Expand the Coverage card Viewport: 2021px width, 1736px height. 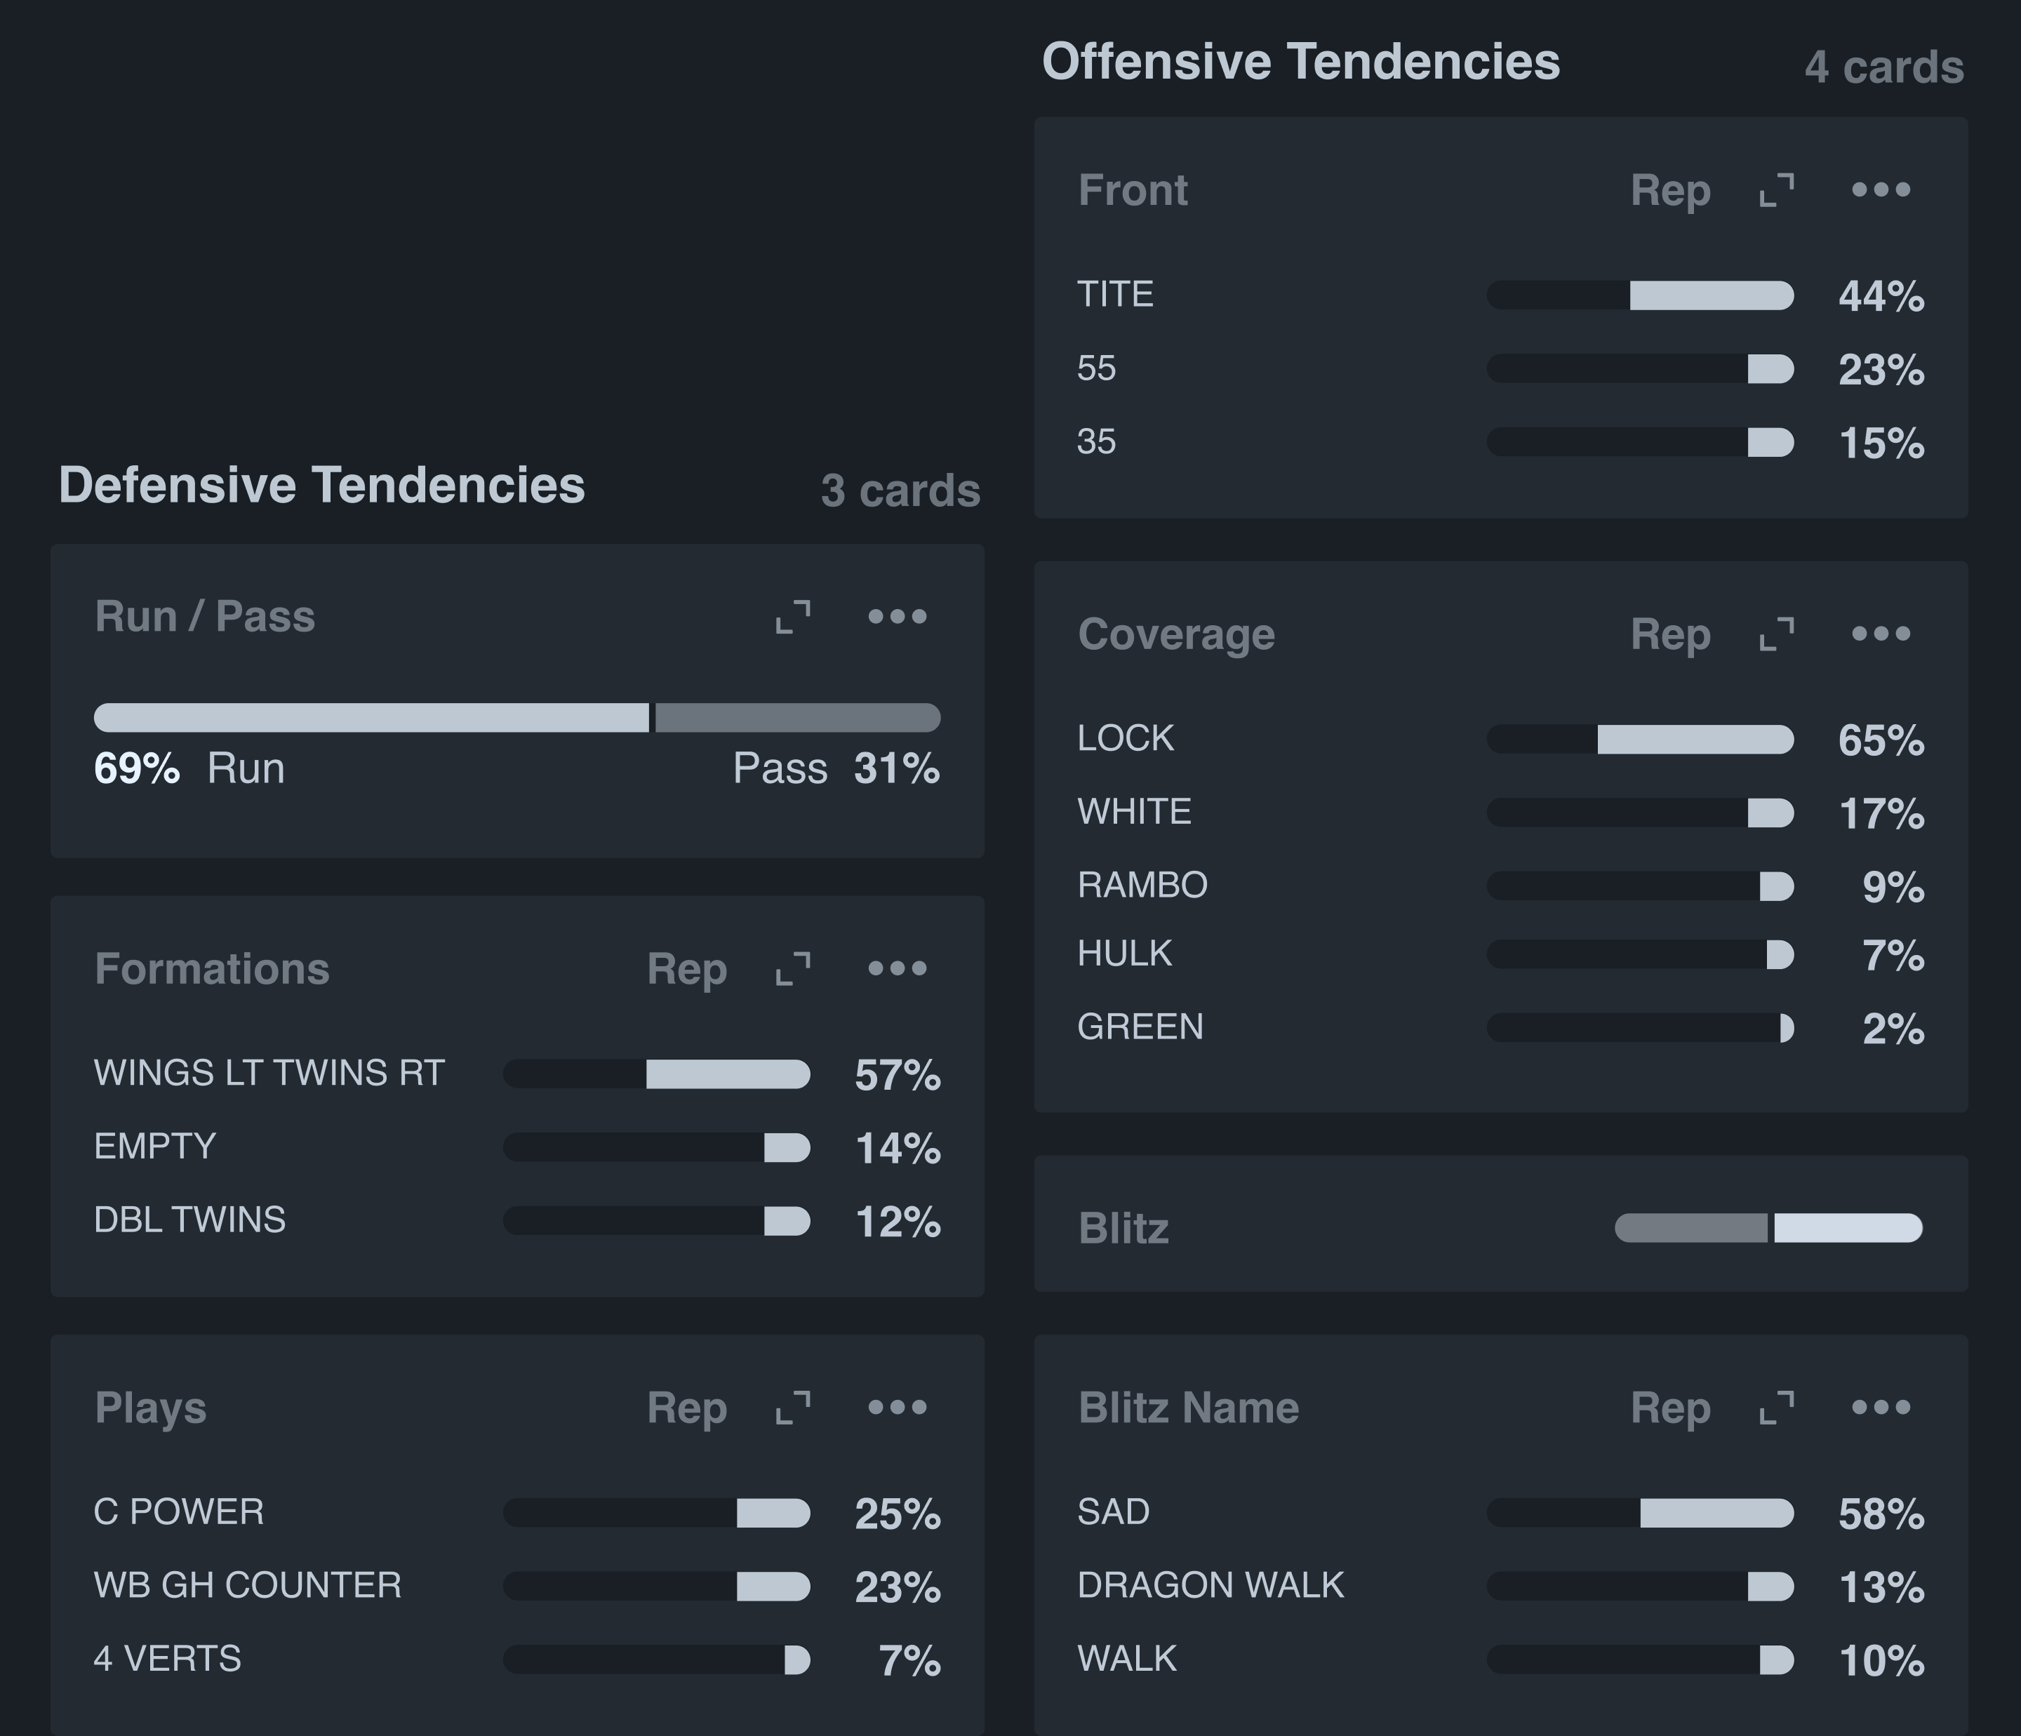[x=1776, y=634]
